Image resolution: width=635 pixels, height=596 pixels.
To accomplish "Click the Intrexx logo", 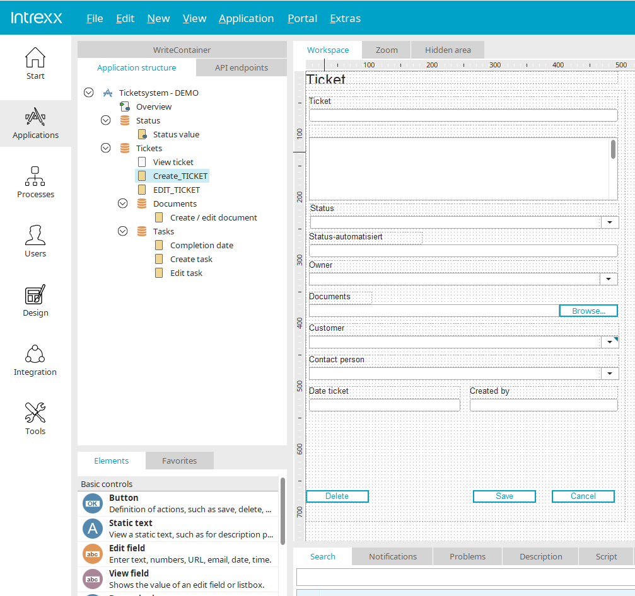I will [37, 18].
